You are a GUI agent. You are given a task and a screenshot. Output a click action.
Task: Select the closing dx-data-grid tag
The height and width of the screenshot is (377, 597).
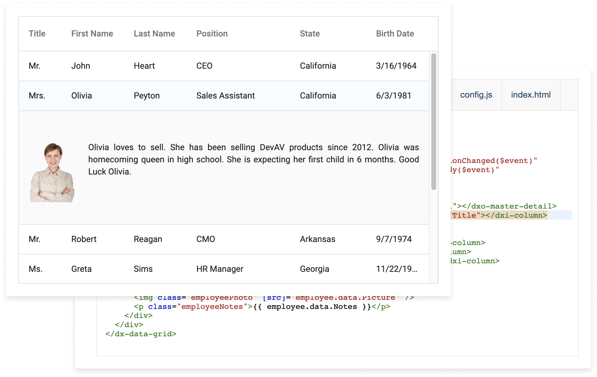pyautogui.click(x=141, y=334)
